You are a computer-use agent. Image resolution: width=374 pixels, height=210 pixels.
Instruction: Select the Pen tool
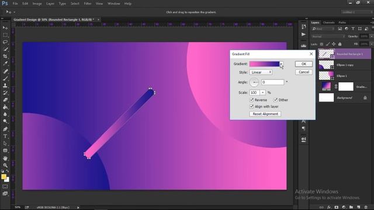point(5,129)
